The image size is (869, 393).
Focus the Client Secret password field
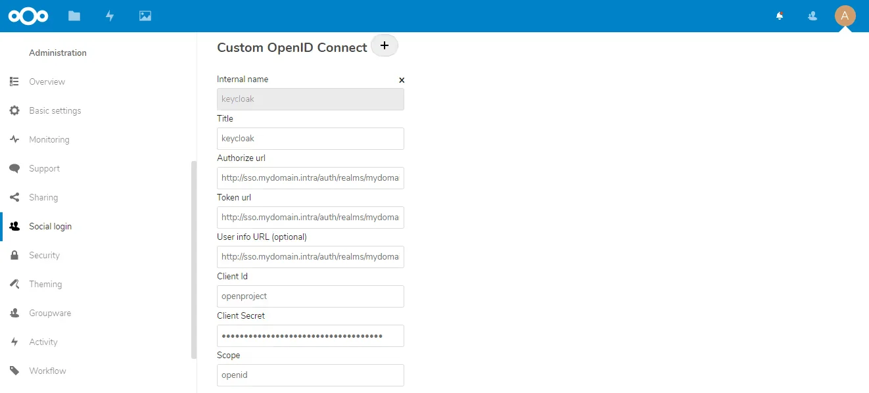pos(310,336)
